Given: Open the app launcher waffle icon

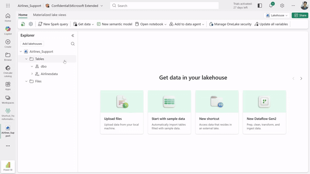Looking at the screenshot, I should tap(8, 6).
